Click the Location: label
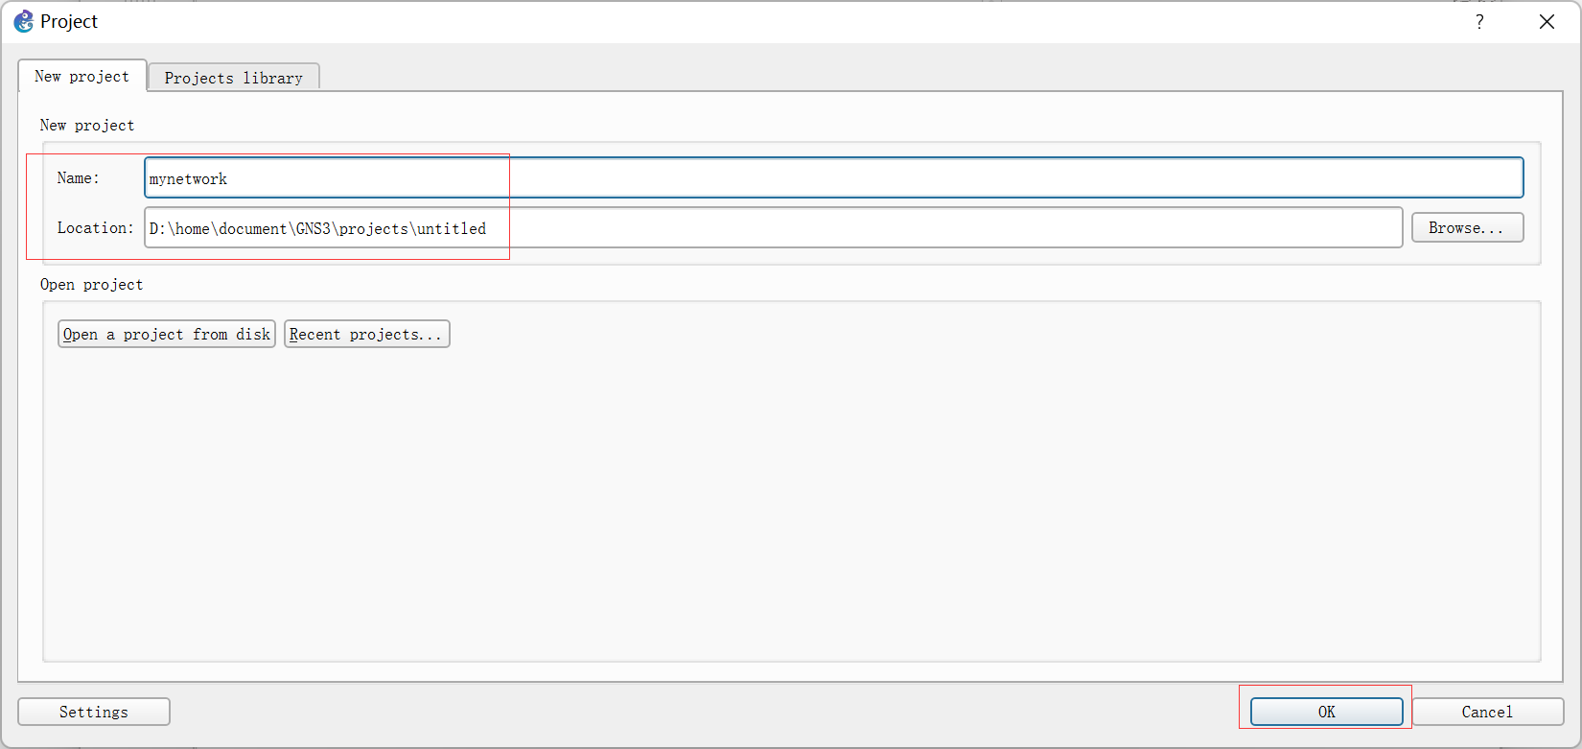Viewport: 1582px width, 749px height. pyautogui.click(x=96, y=227)
